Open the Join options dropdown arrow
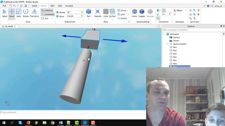Screen dimensions: 225x126 point(52,18)
